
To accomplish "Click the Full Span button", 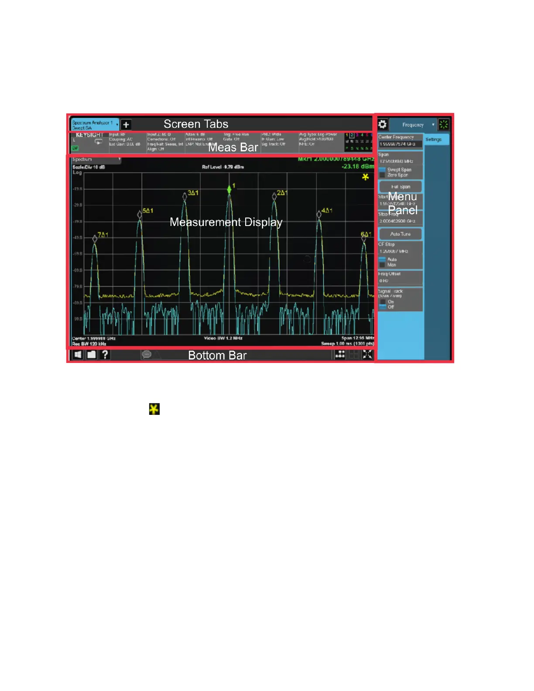I will click(x=400, y=187).
